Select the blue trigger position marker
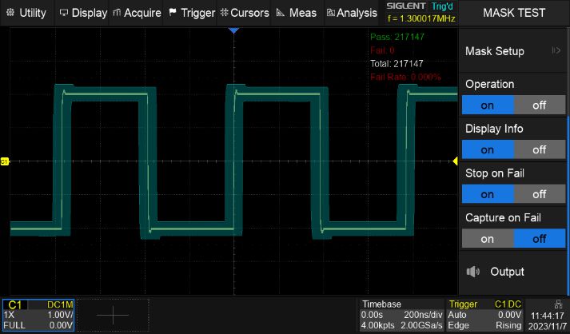This screenshot has width=570, height=334. click(x=233, y=30)
